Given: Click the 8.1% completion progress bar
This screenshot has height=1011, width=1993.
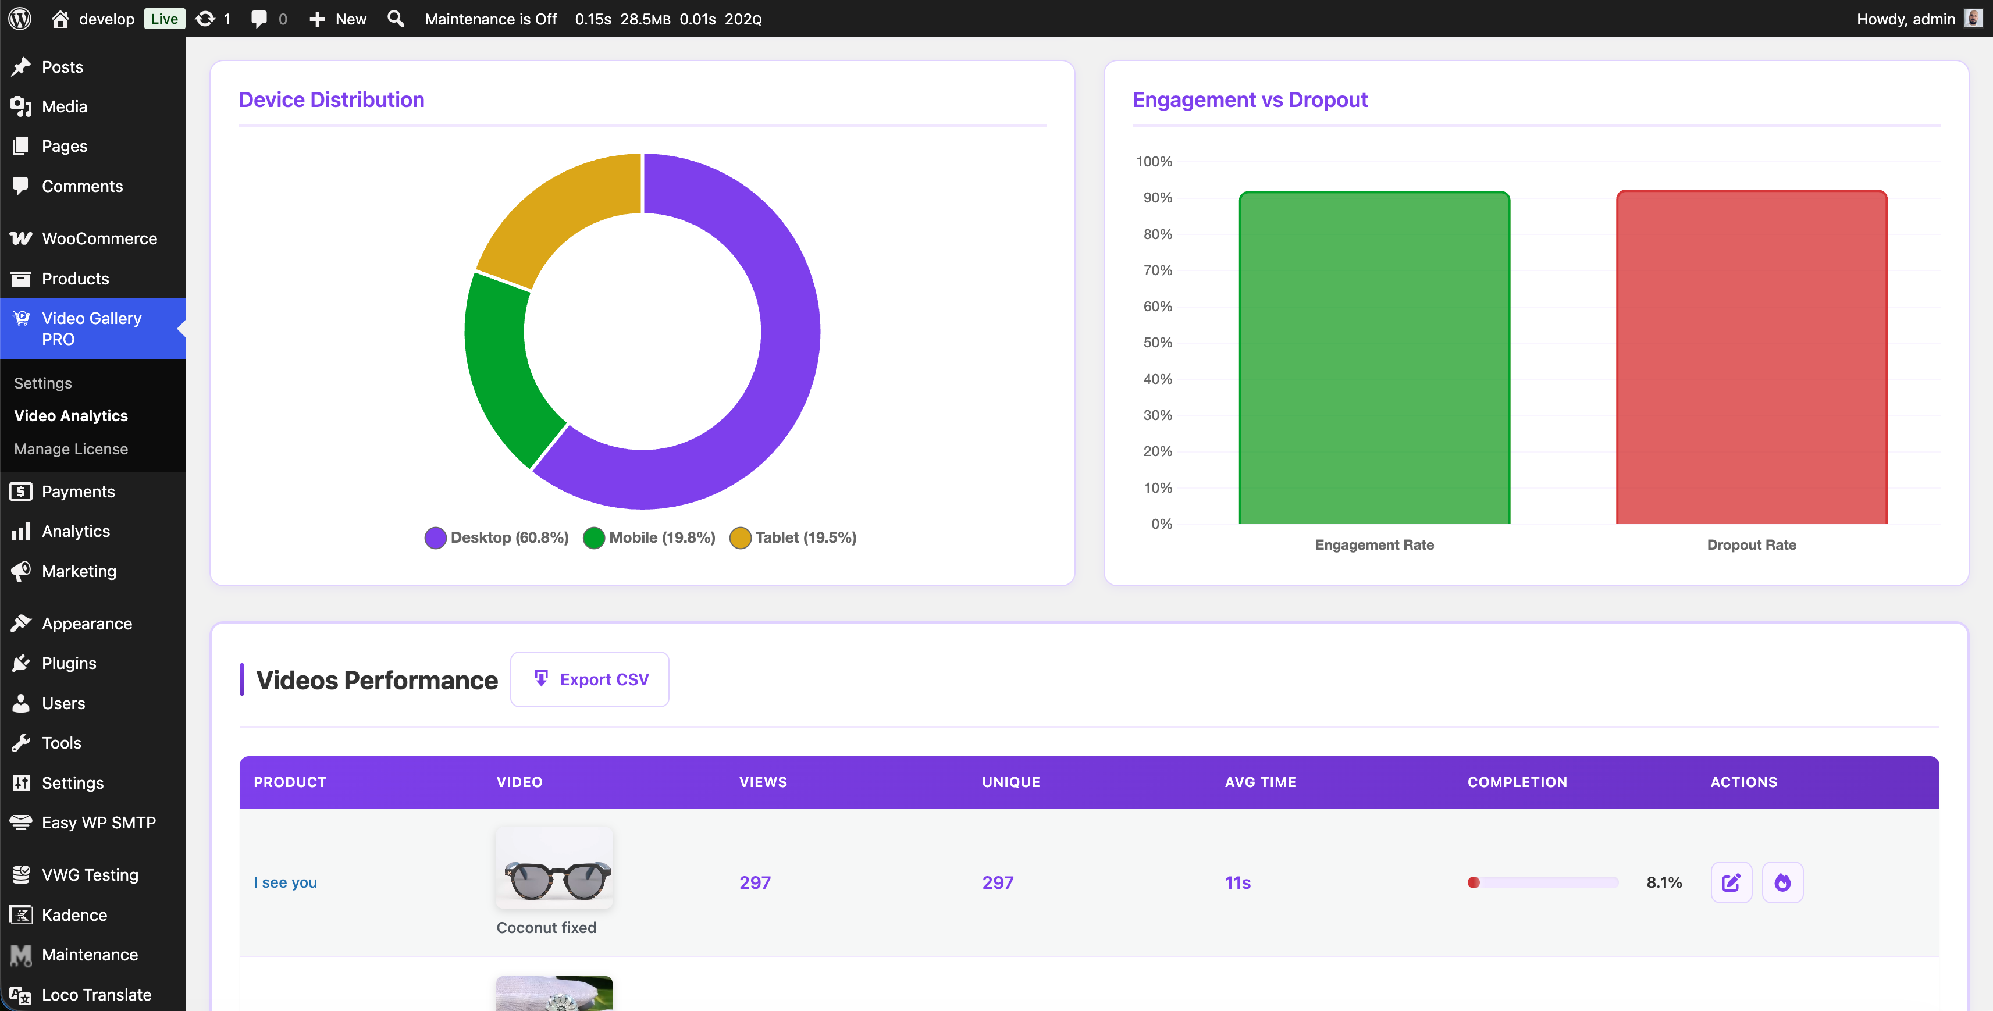Looking at the screenshot, I should pyautogui.click(x=1542, y=882).
